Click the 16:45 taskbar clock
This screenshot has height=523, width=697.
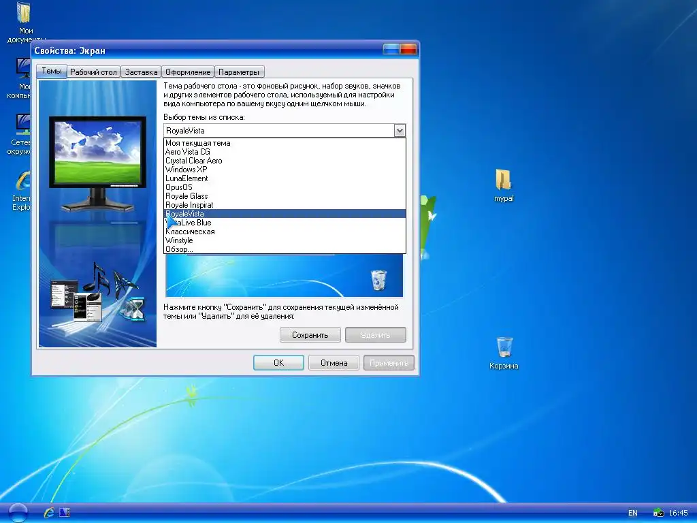pyautogui.click(x=679, y=513)
